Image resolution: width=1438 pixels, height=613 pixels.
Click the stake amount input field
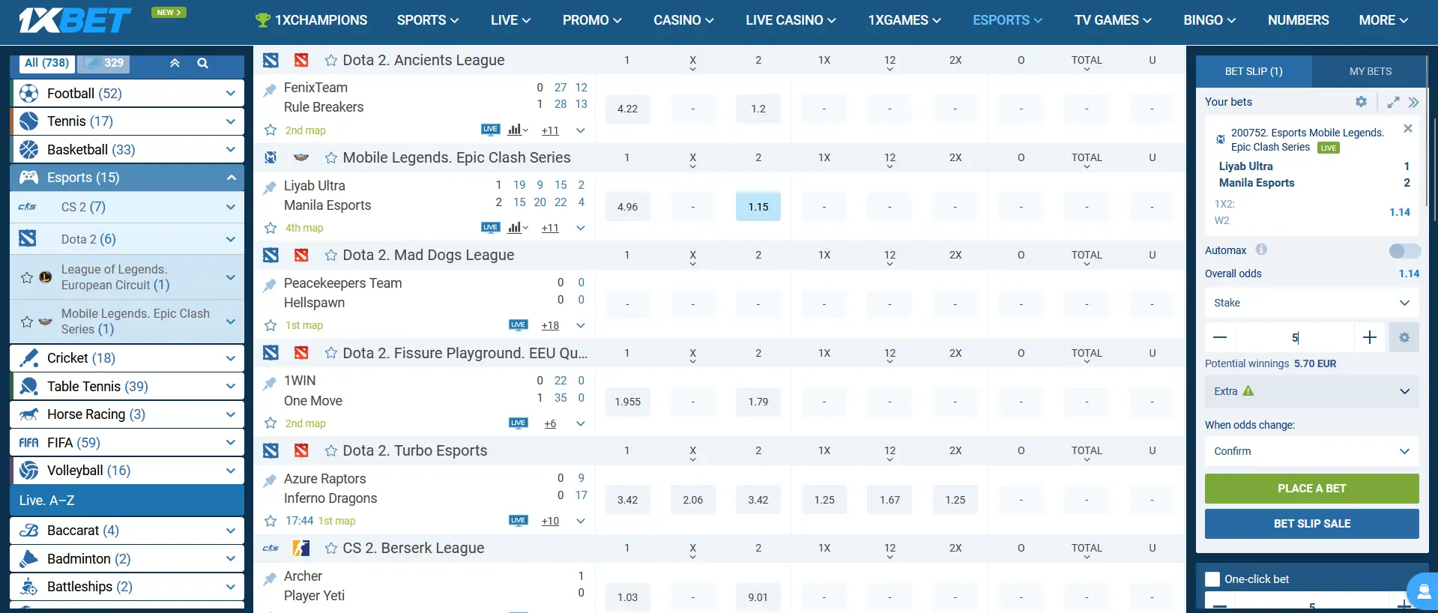[x=1295, y=337]
